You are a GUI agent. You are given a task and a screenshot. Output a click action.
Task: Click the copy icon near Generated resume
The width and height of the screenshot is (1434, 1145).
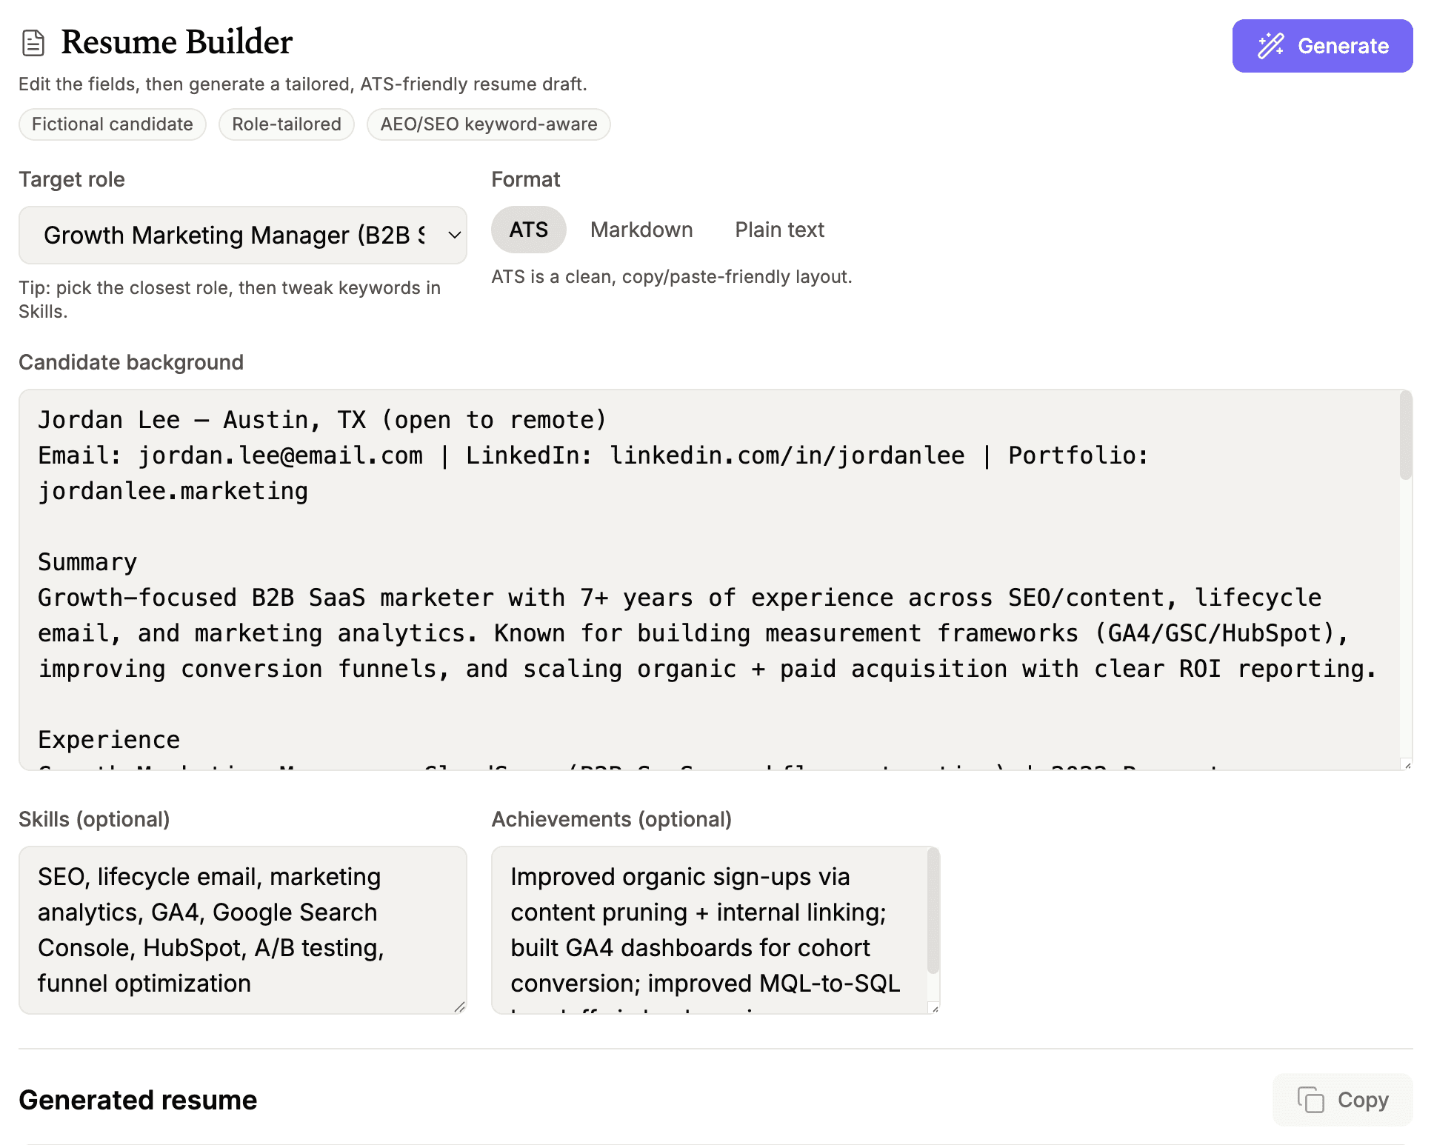tap(1310, 1100)
